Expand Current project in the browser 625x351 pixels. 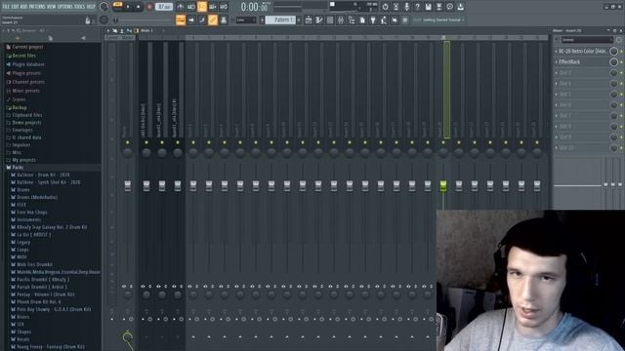[27, 47]
